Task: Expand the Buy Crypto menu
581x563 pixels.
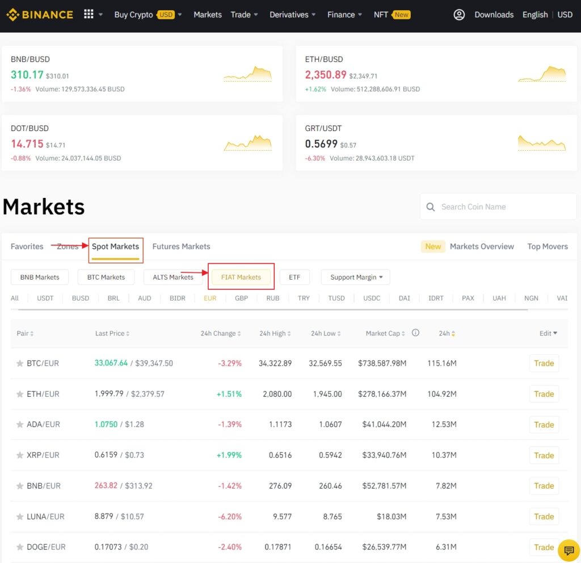Action: pyautogui.click(x=148, y=15)
